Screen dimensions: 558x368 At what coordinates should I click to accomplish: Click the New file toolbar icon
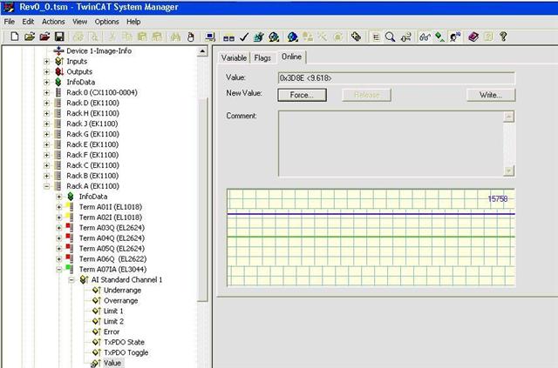[x=14, y=37]
